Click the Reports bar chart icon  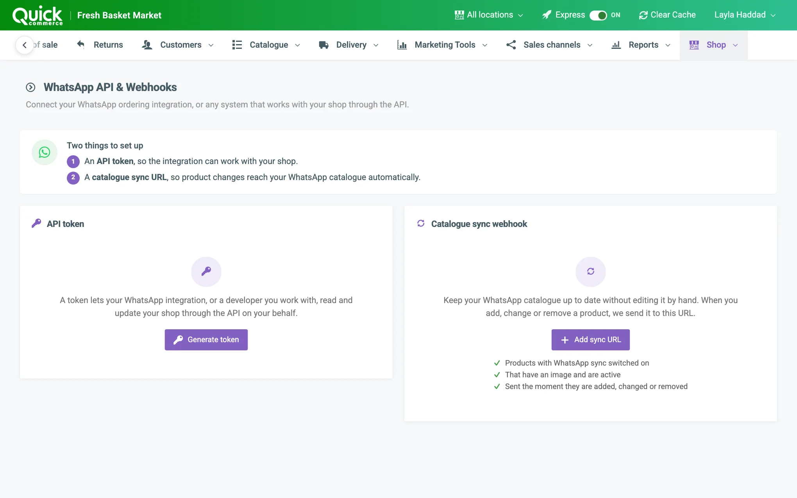pyautogui.click(x=616, y=45)
